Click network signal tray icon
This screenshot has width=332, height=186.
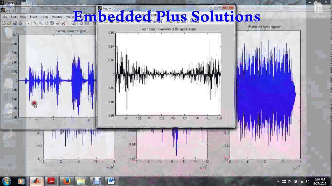302,181
